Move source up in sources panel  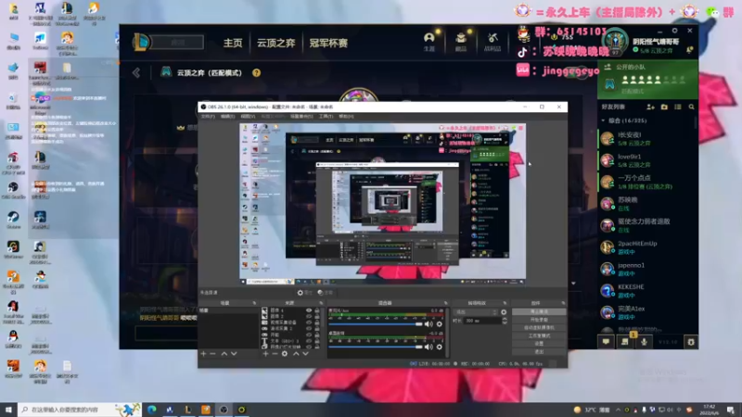[x=296, y=354]
